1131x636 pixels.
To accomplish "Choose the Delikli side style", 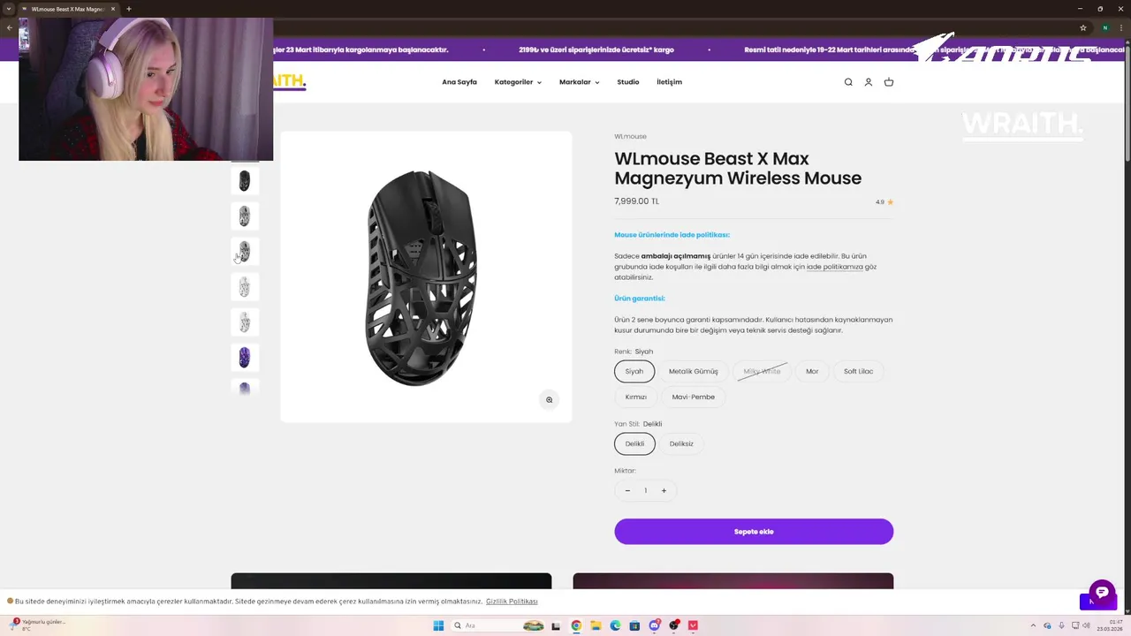I will [x=635, y=444].
